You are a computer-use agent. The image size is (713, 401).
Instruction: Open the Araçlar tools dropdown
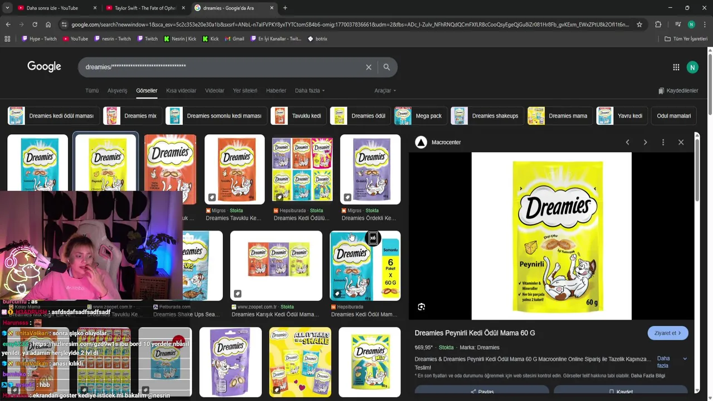click(385, 91)
